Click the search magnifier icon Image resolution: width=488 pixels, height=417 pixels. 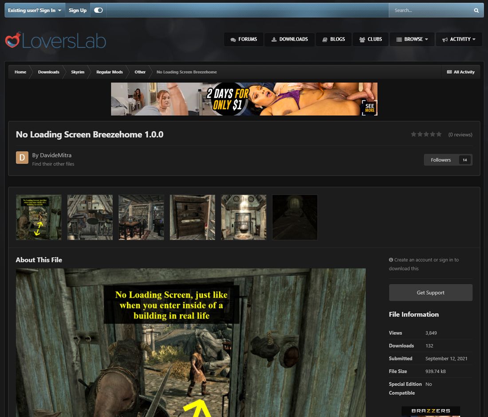(x=476, y=10)
